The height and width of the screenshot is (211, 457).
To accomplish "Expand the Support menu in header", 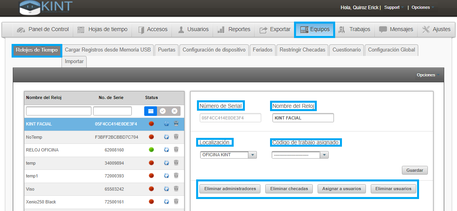I will (x=394, y=8).
